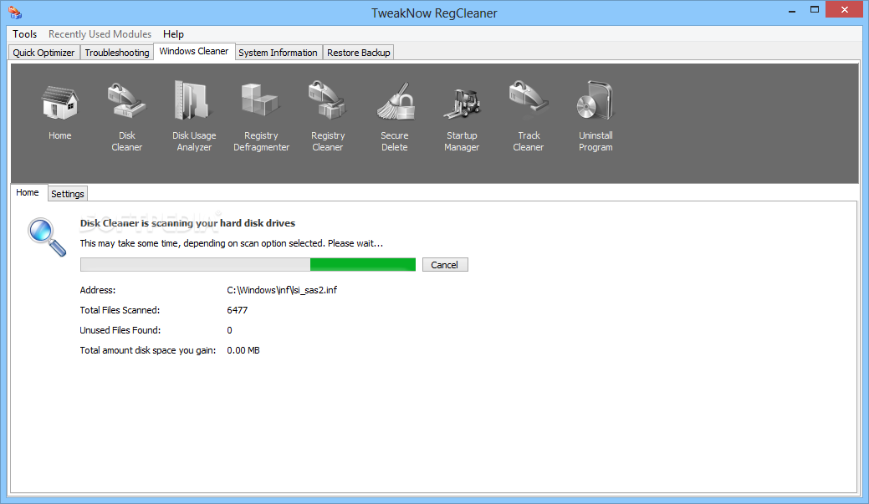Switch to the System Information tab

279,53
